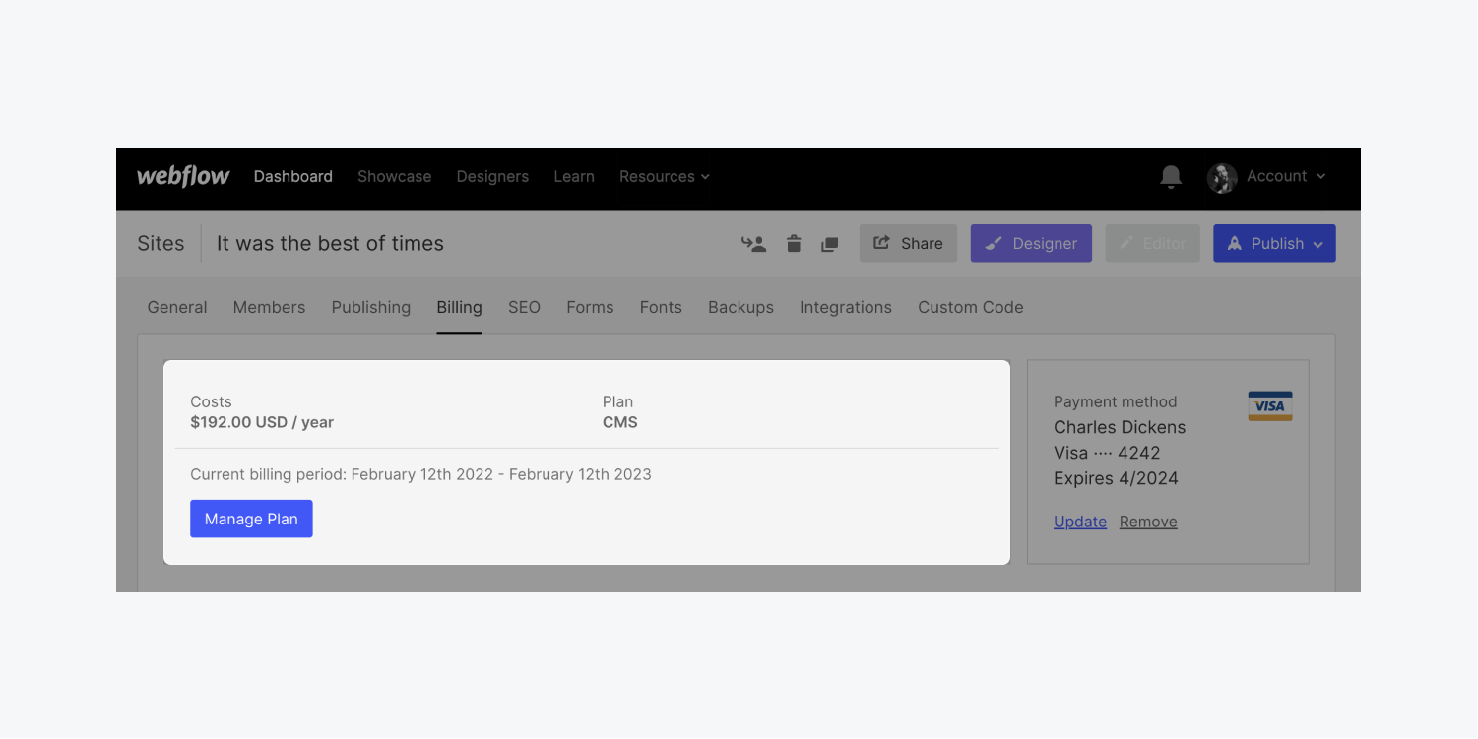The height and width of the screenshot is (739, 1478).
Task: Click the Update payment method link
Action: [x=1080, y=522]
